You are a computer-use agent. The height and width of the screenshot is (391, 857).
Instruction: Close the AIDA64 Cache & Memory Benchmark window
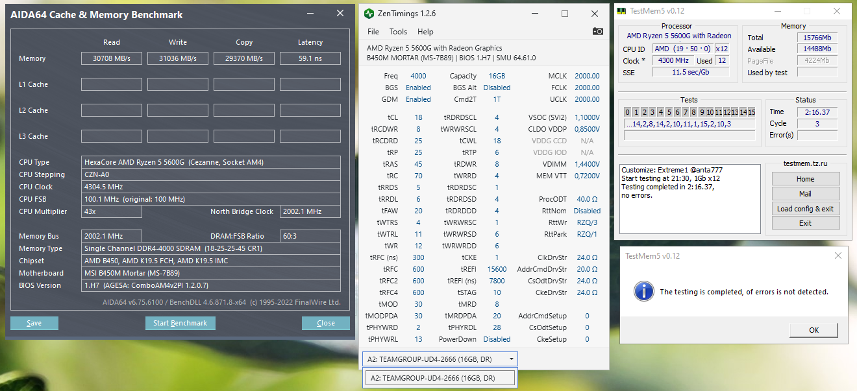(x=340, y=14)
